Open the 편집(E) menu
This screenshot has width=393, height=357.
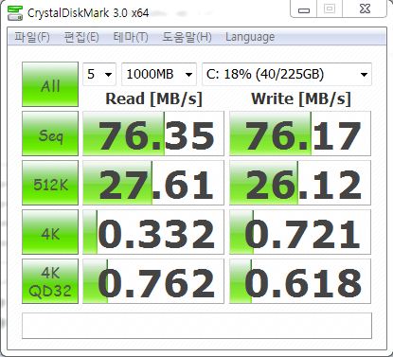click(x=81, y=37)
